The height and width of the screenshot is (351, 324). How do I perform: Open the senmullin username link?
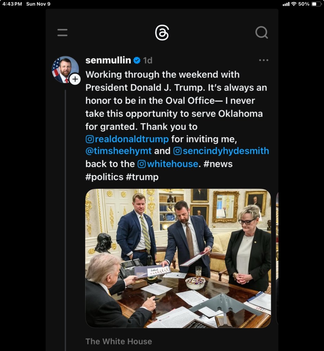coord(108,60)
